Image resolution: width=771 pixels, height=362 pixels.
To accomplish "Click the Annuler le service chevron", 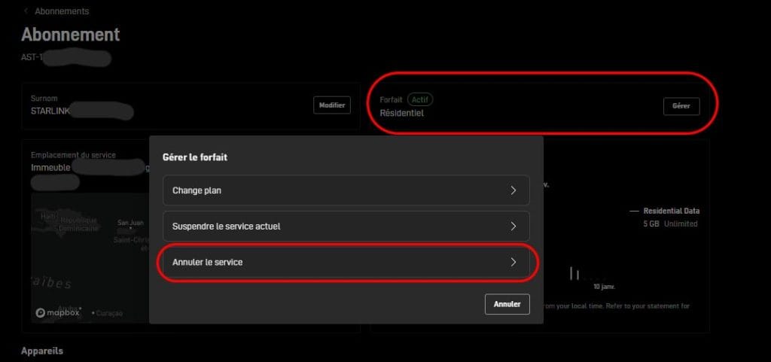I will (513, 263).
